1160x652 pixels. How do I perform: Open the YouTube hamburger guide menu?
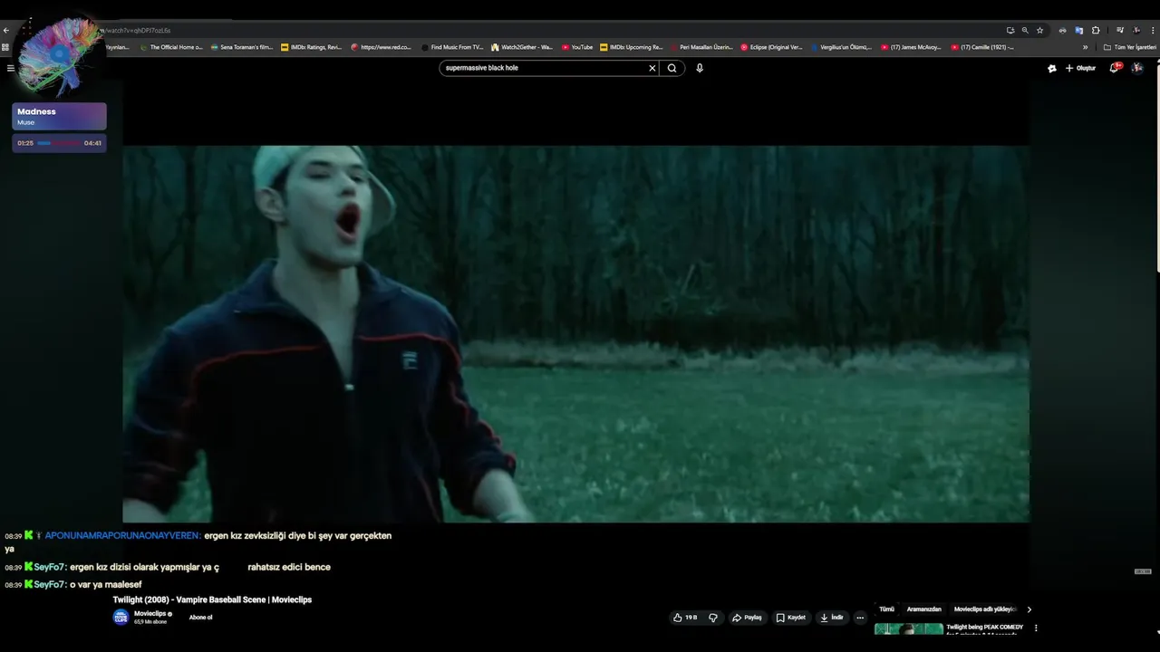[x=10, y=68]
